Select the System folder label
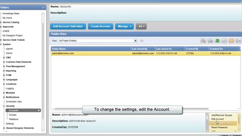The height and width of the screenshot is (136, 242). coord(7,44)
